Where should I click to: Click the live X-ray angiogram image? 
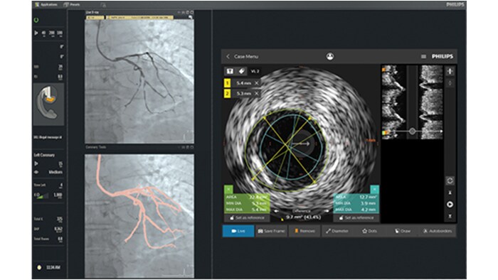[139, 82]
